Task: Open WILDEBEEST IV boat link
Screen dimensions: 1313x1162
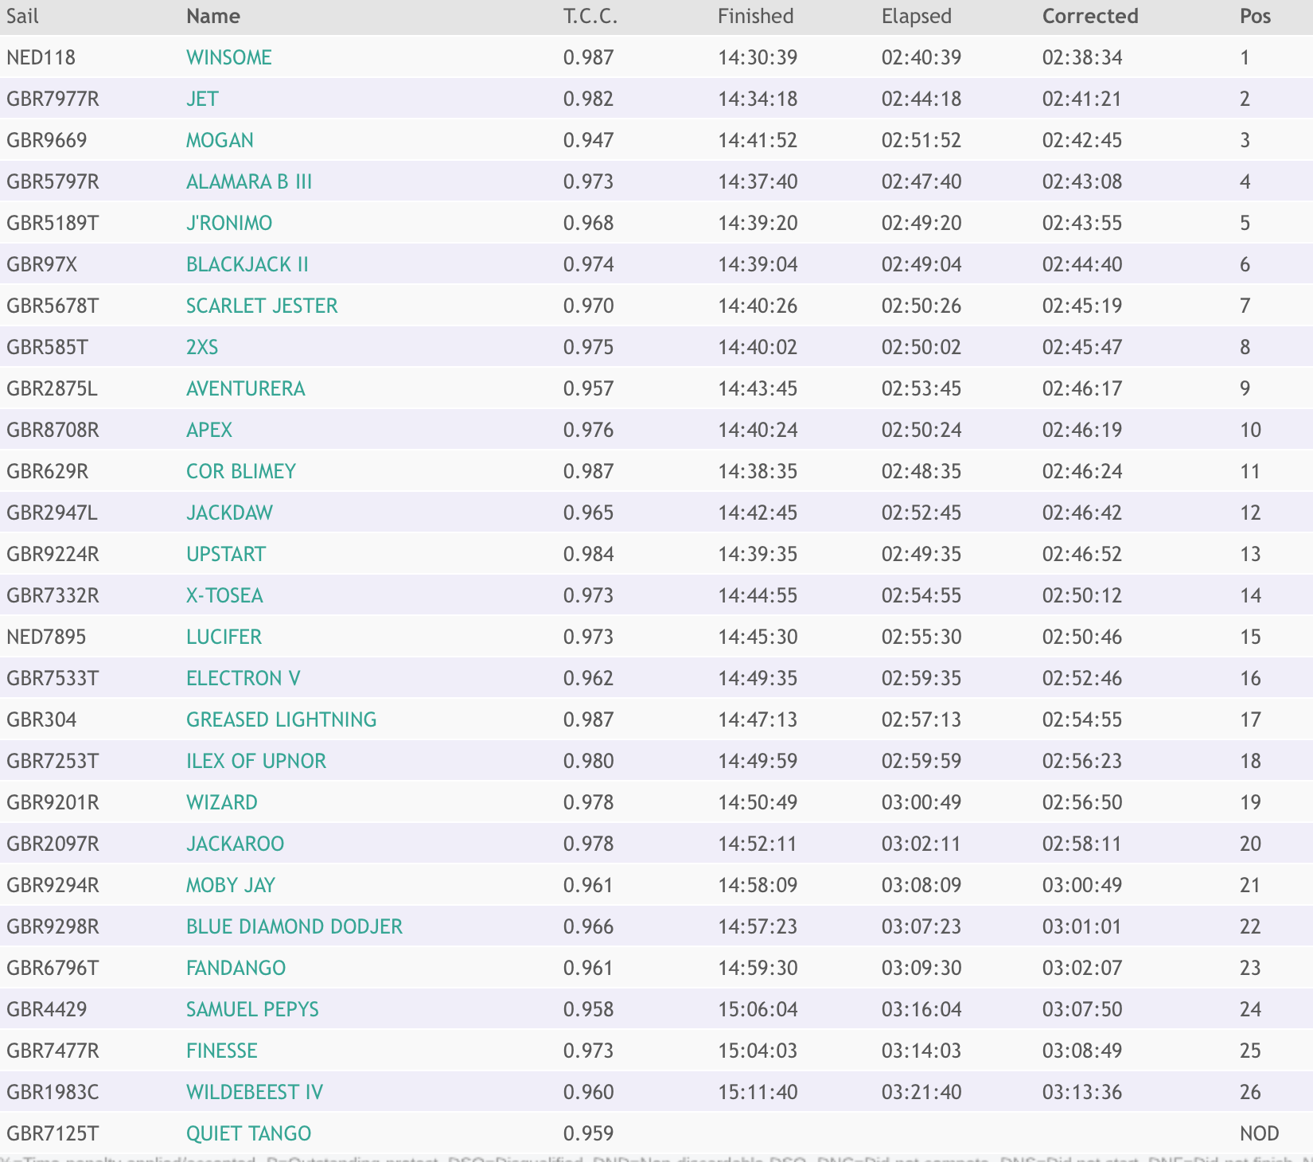Action: pyautogui.click(x=255, y=1092)
